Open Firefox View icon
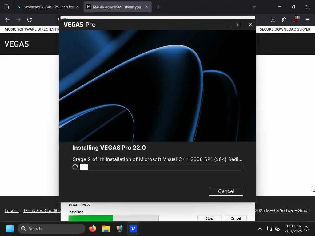Viewport: 315px width, 236px height. pos(6,7)
